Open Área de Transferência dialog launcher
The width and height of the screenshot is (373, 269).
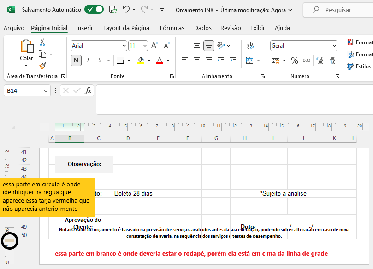[x=63, y=76]
